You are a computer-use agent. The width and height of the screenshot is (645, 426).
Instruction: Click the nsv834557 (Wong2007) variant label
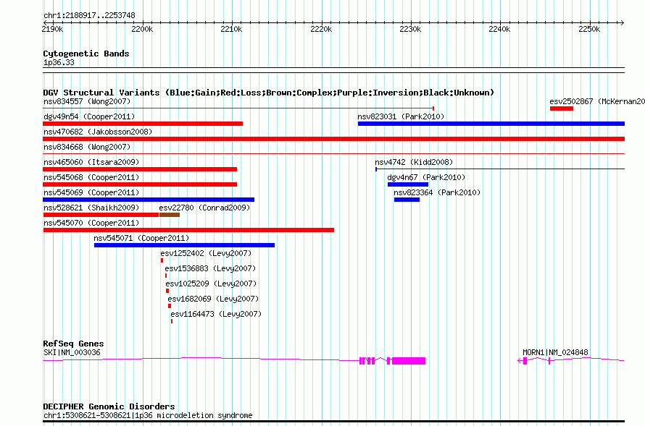click(x=87, y=101)
